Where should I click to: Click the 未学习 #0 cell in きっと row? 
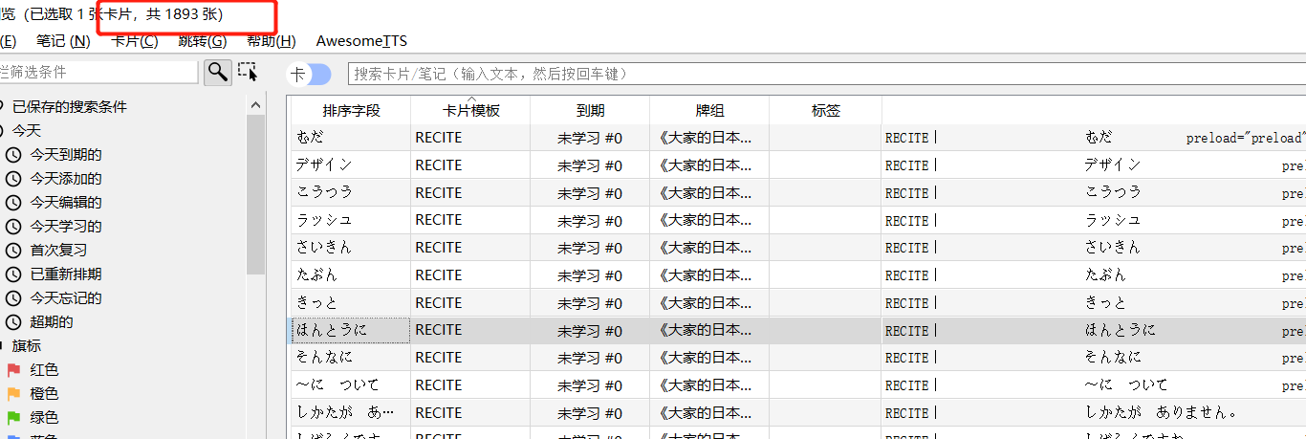590,303
